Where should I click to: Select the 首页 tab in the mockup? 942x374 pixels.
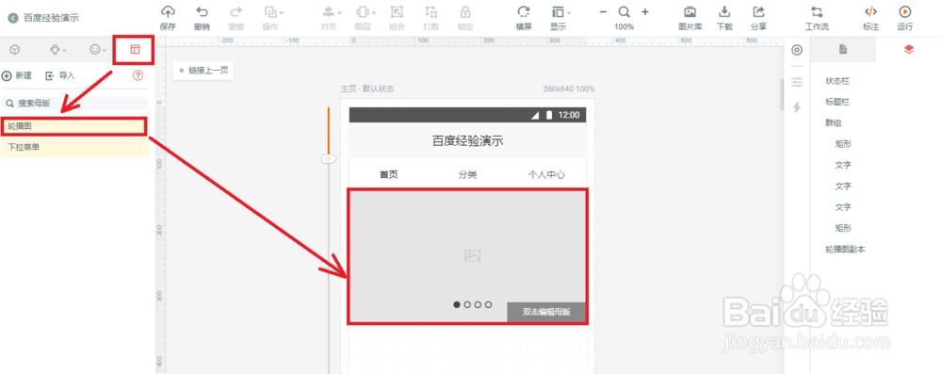coord(389,175)
